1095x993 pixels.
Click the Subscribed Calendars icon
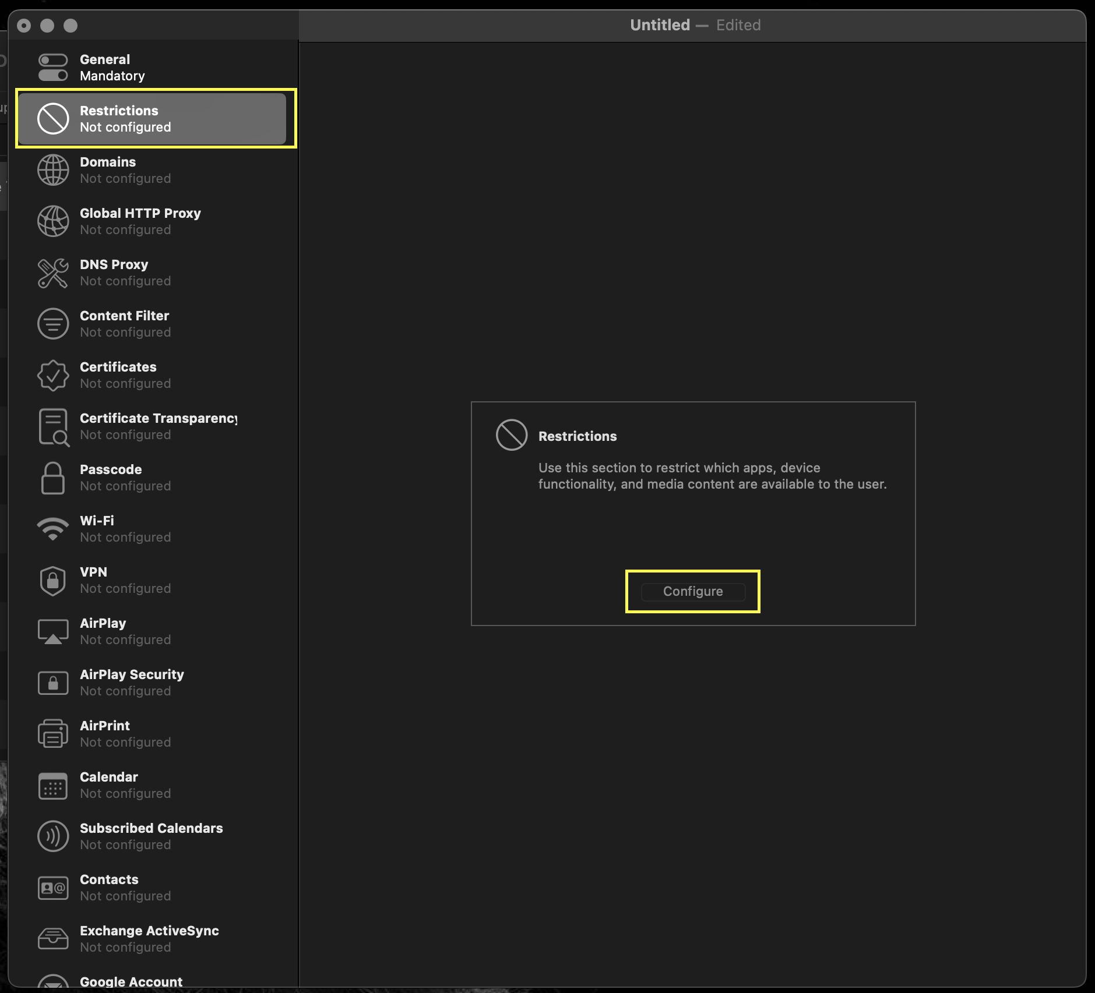53,836
